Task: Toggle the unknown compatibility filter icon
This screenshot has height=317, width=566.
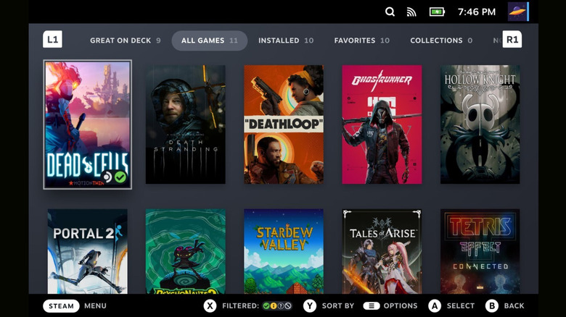Action: tap(281, 306)
